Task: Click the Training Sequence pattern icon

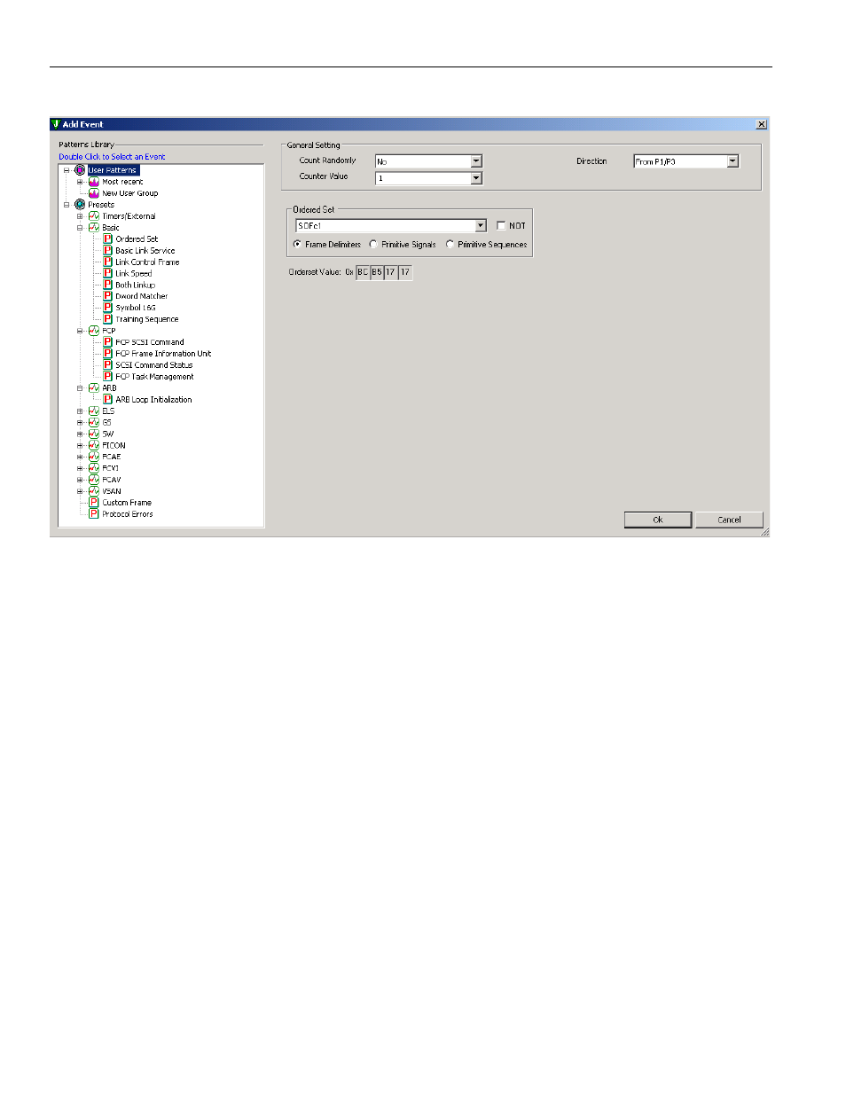Action: [107, 319]
